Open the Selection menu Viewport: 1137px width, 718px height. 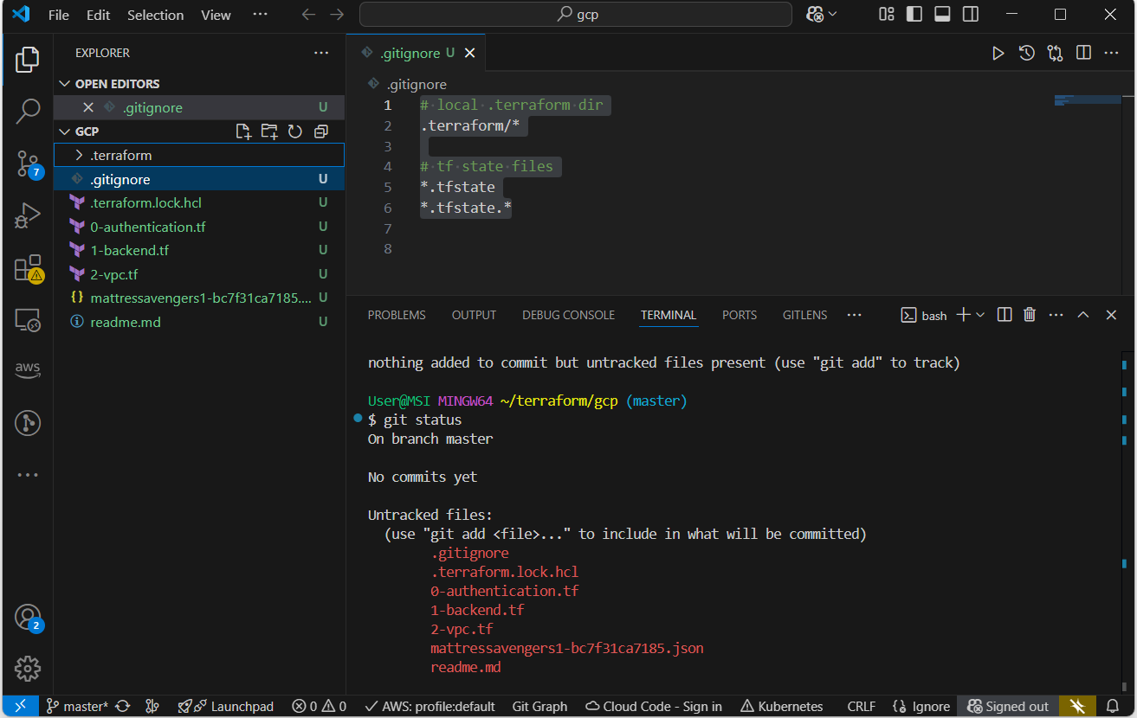click(155, 15)
